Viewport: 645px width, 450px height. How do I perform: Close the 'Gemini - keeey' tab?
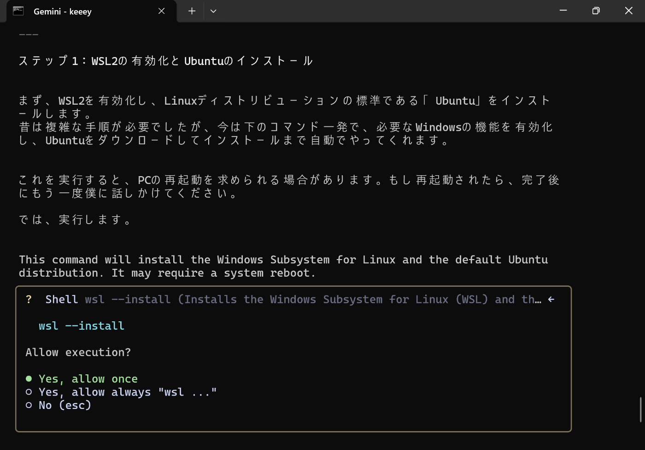(161, 11)
